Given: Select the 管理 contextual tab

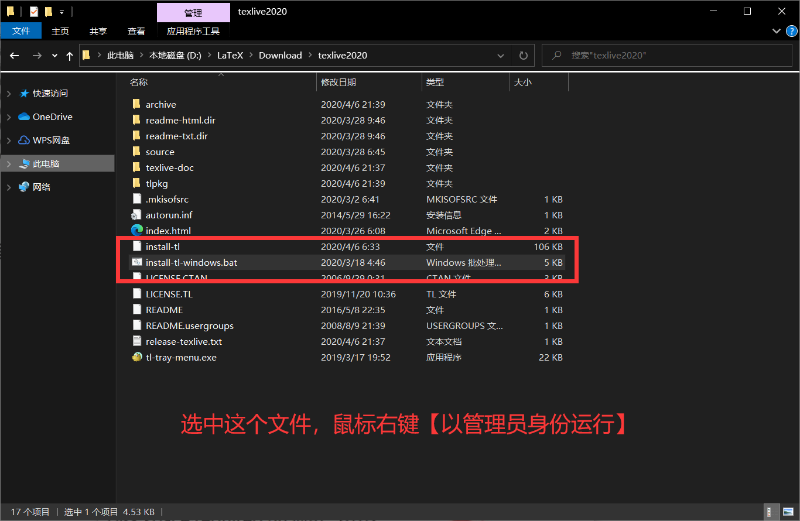Looking at the screenshot, I should tap(193, 13).
